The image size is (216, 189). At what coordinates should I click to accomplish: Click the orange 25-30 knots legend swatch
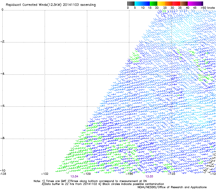click(x=169, y=3)
